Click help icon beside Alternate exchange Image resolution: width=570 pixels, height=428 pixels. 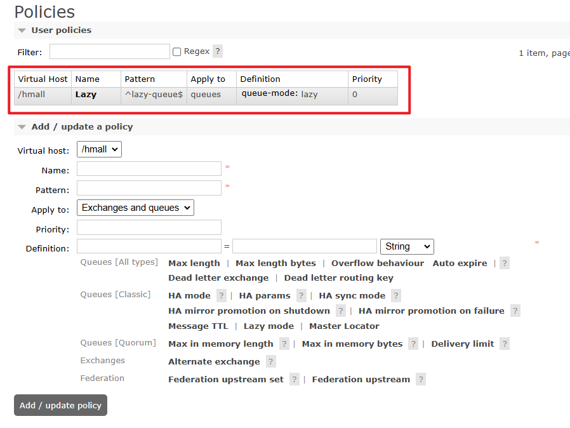point(271,362)
